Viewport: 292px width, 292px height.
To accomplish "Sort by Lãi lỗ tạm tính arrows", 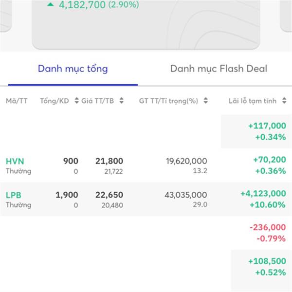I will [x=284, y=101].
